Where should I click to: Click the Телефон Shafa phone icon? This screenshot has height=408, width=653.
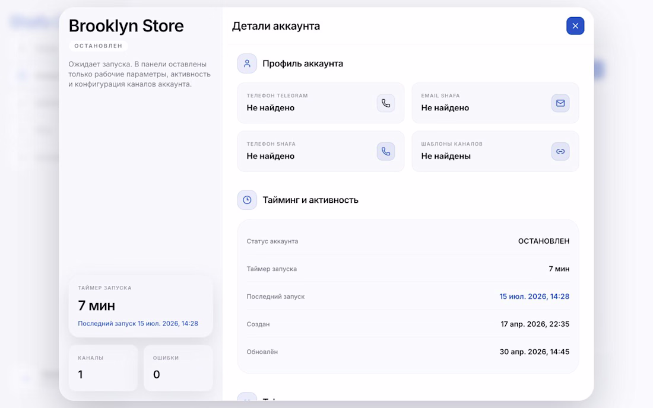click(x=386, y=151)
